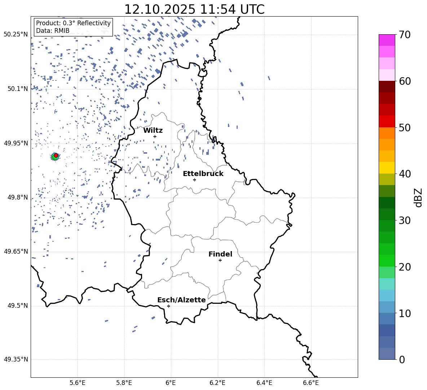
Task: Click the yellow colorbar segment above 40
Action: pyautogui.click(x=387, y=168)
